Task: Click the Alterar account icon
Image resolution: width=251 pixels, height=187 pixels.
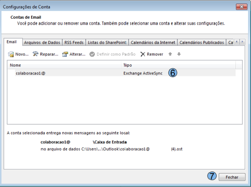Action: 65,54
